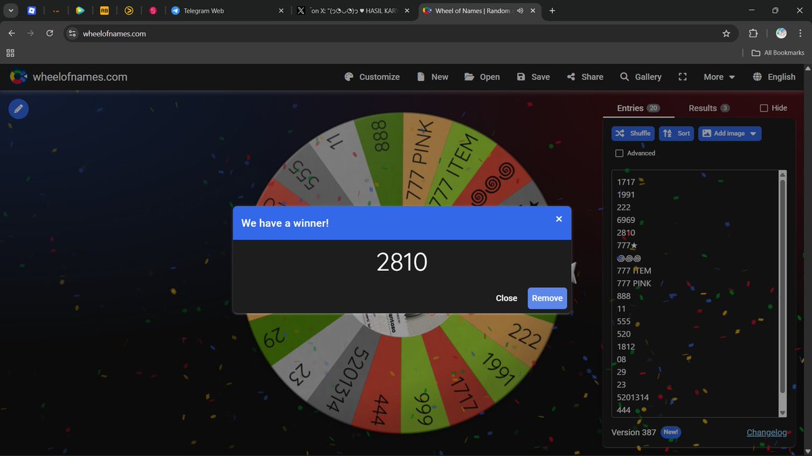
Task: Click entry 1717 in the list
Action: (626, 182)
